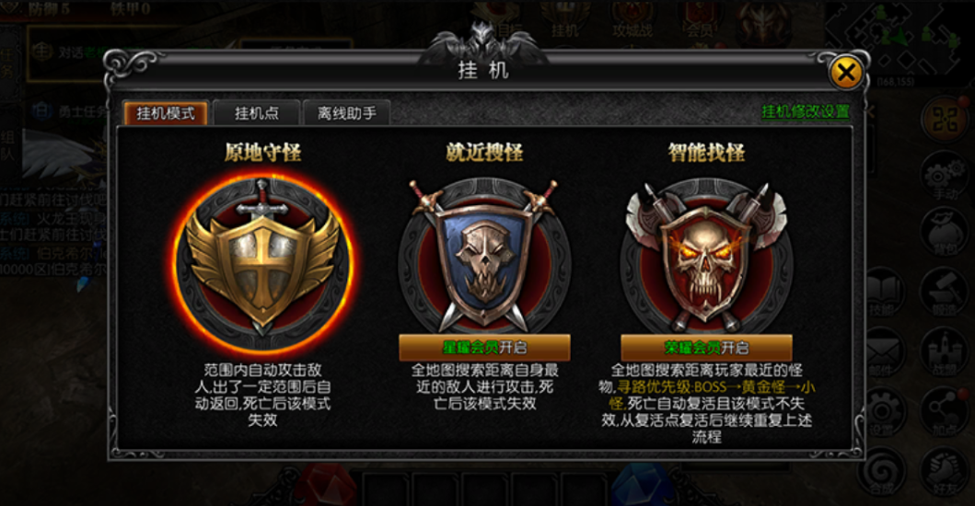Screen dimensions: 975x506
Task: Switch to the 离线助手 tab
Action: point(346,113)
